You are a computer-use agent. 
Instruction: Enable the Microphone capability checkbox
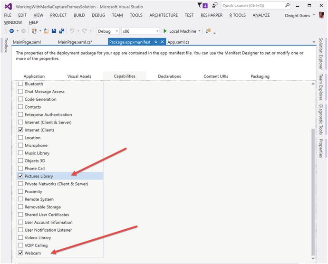coord(20,145)
